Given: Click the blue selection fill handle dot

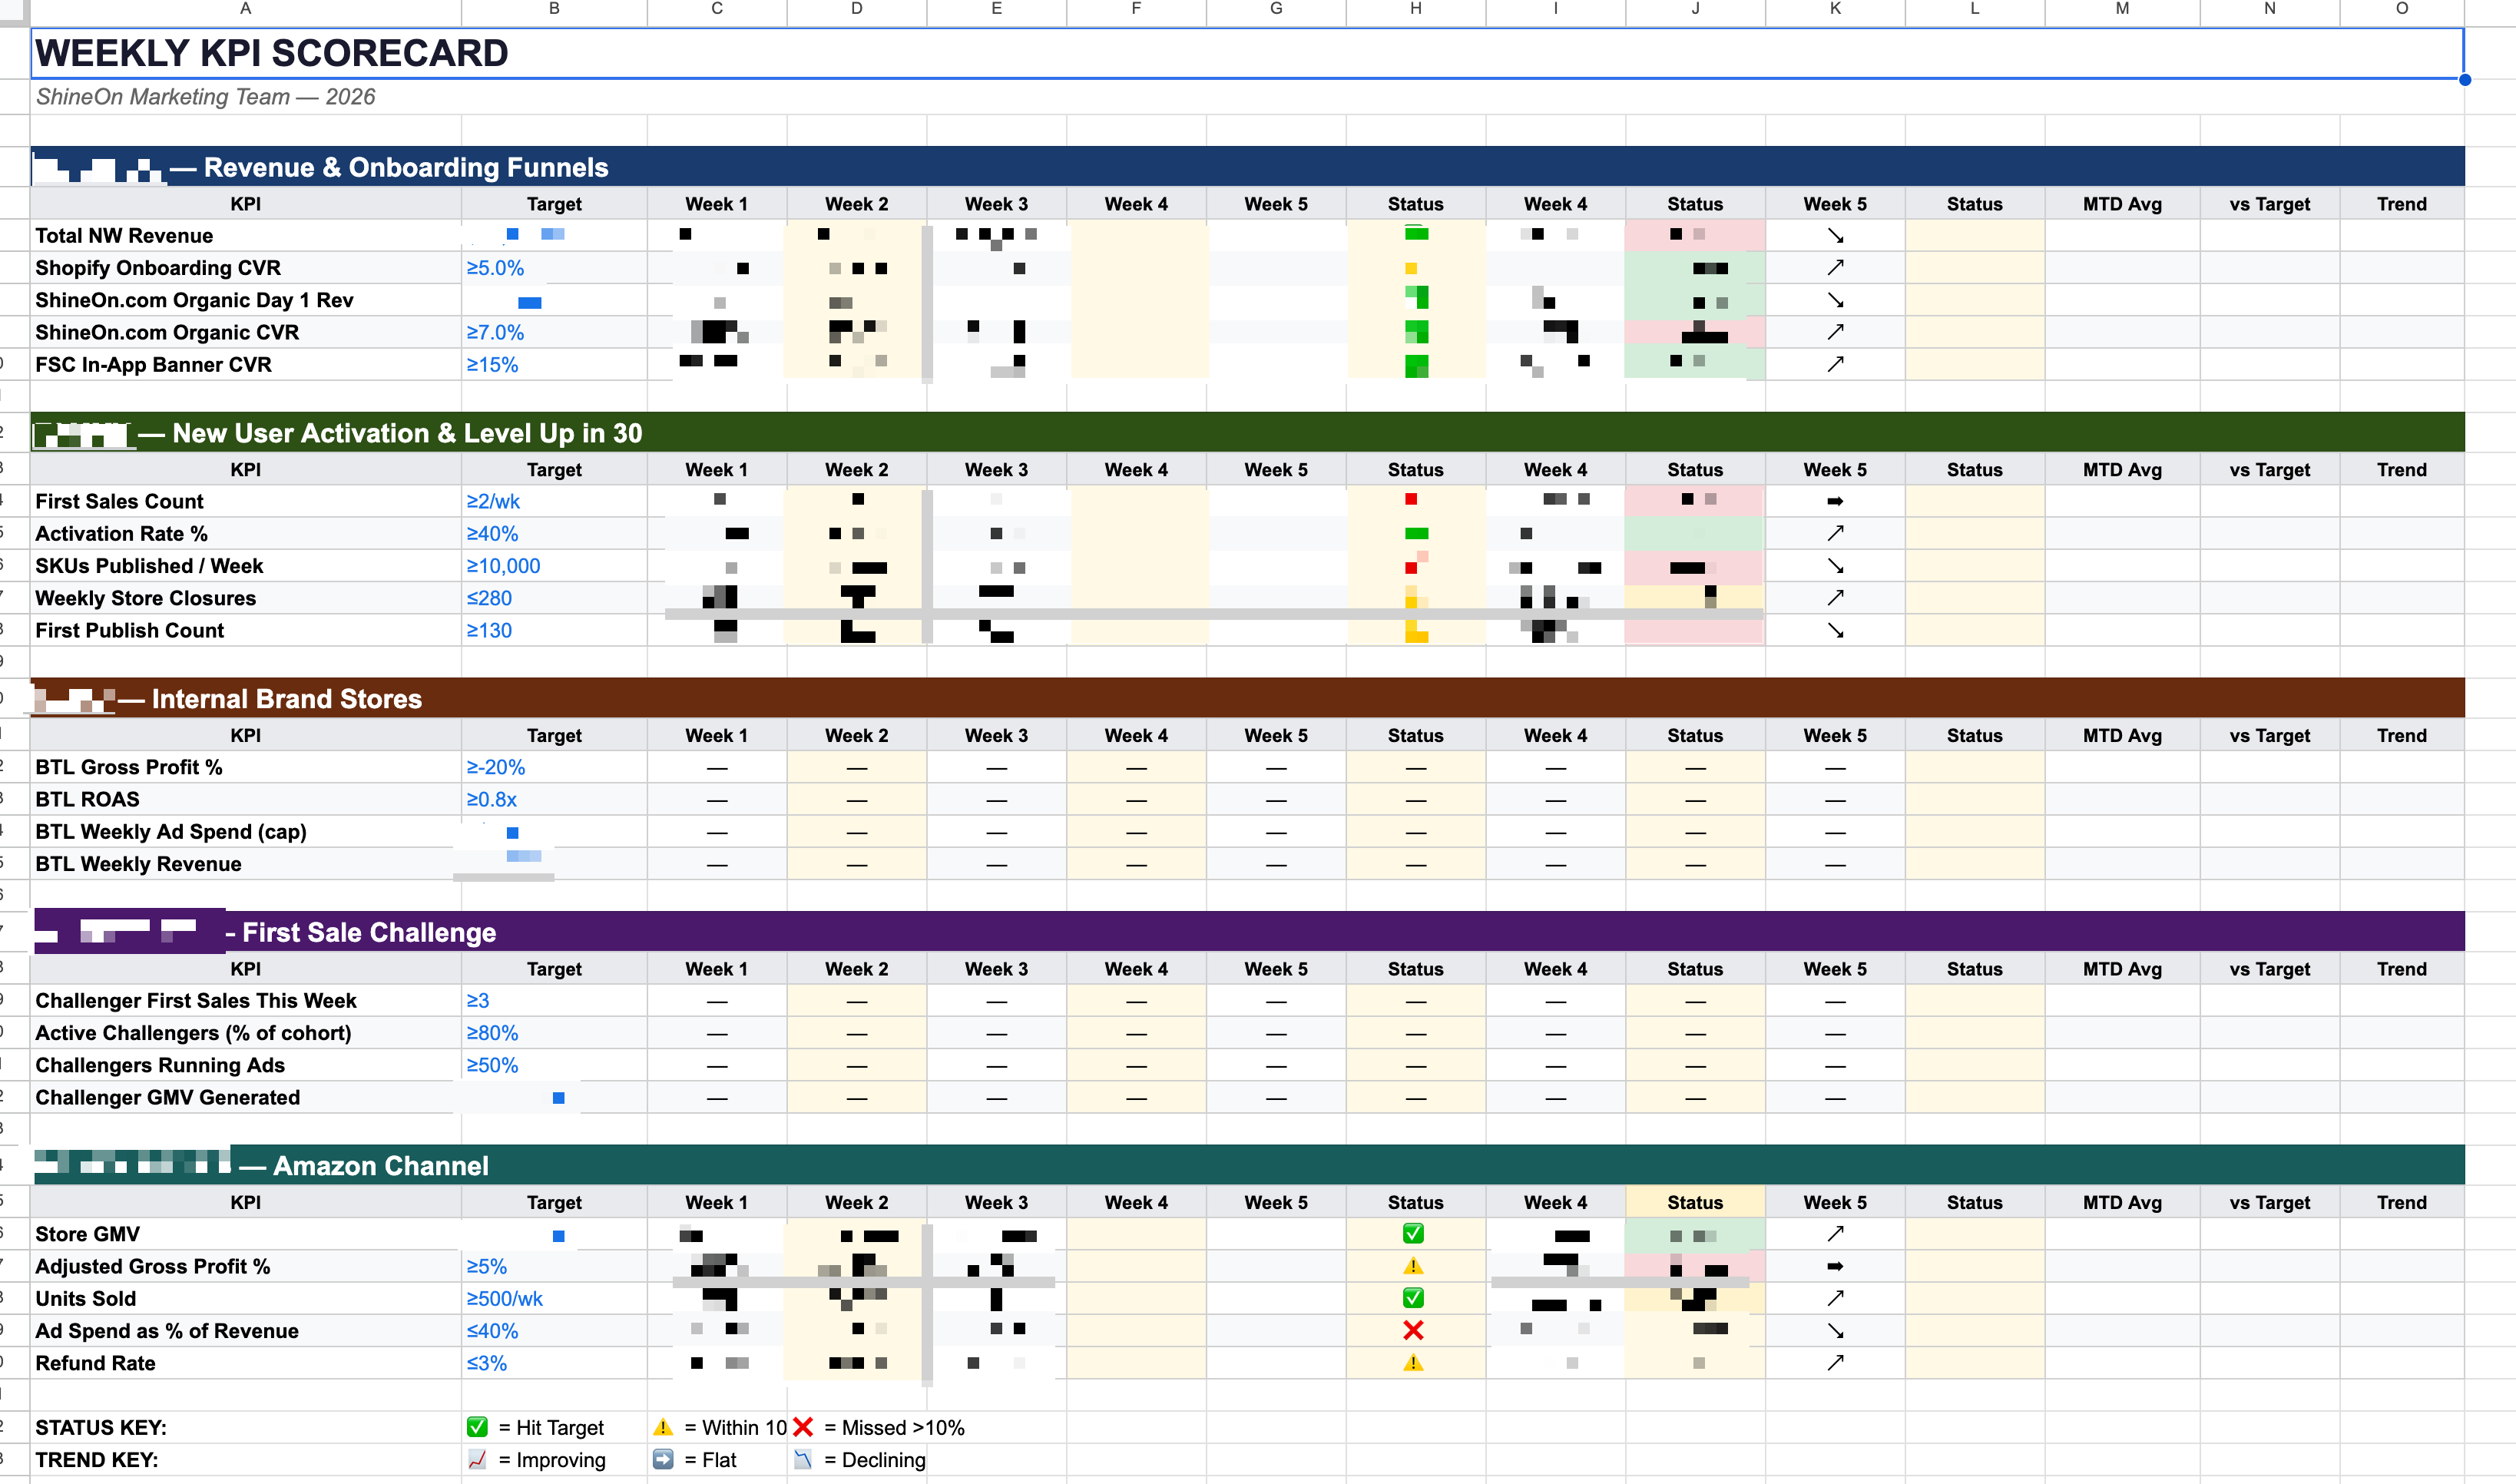Looking at the screenshot, I should pos(2464,80).
